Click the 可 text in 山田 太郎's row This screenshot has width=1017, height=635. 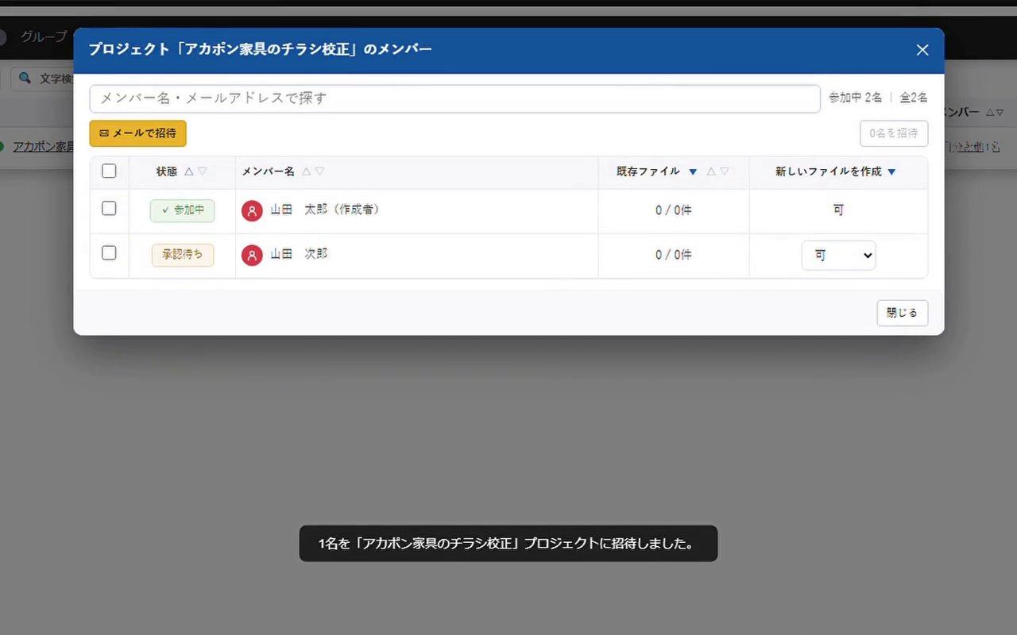838,210
